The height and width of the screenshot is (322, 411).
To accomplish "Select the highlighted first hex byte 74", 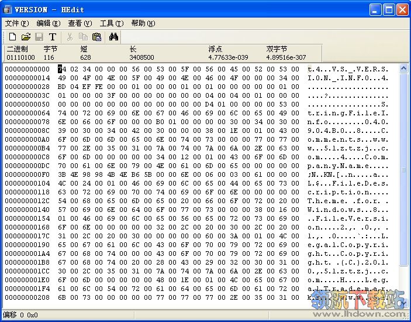I will tap(61, 69).
